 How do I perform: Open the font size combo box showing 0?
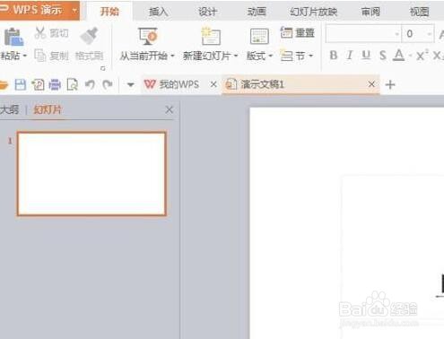click(418, 34)
